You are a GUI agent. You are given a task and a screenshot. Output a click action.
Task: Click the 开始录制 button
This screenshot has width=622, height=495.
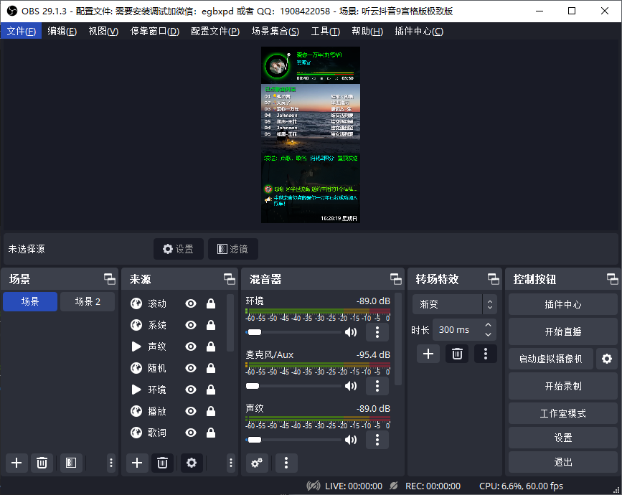[x=562, y=386]
